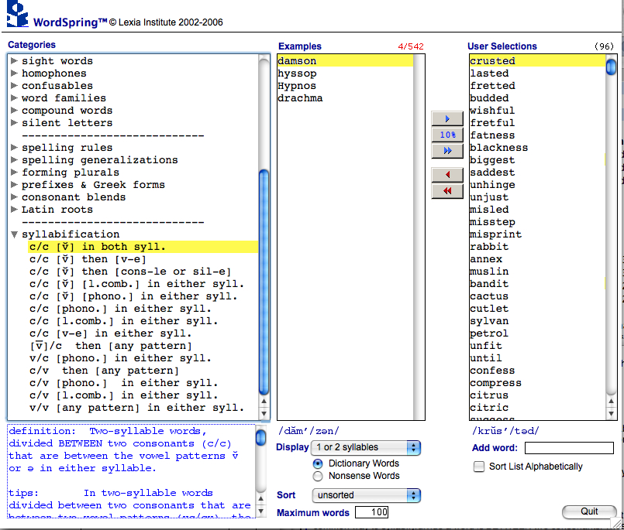Click the Add word input field
Viewport: 624px width, 530px height.
(569, 448)
